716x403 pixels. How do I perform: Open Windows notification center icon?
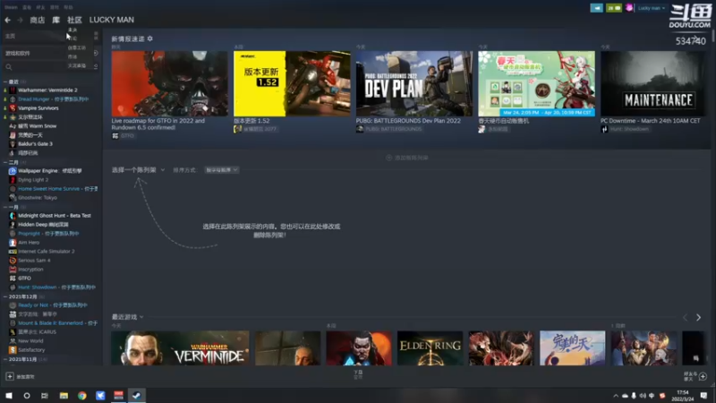click(703, 396)
